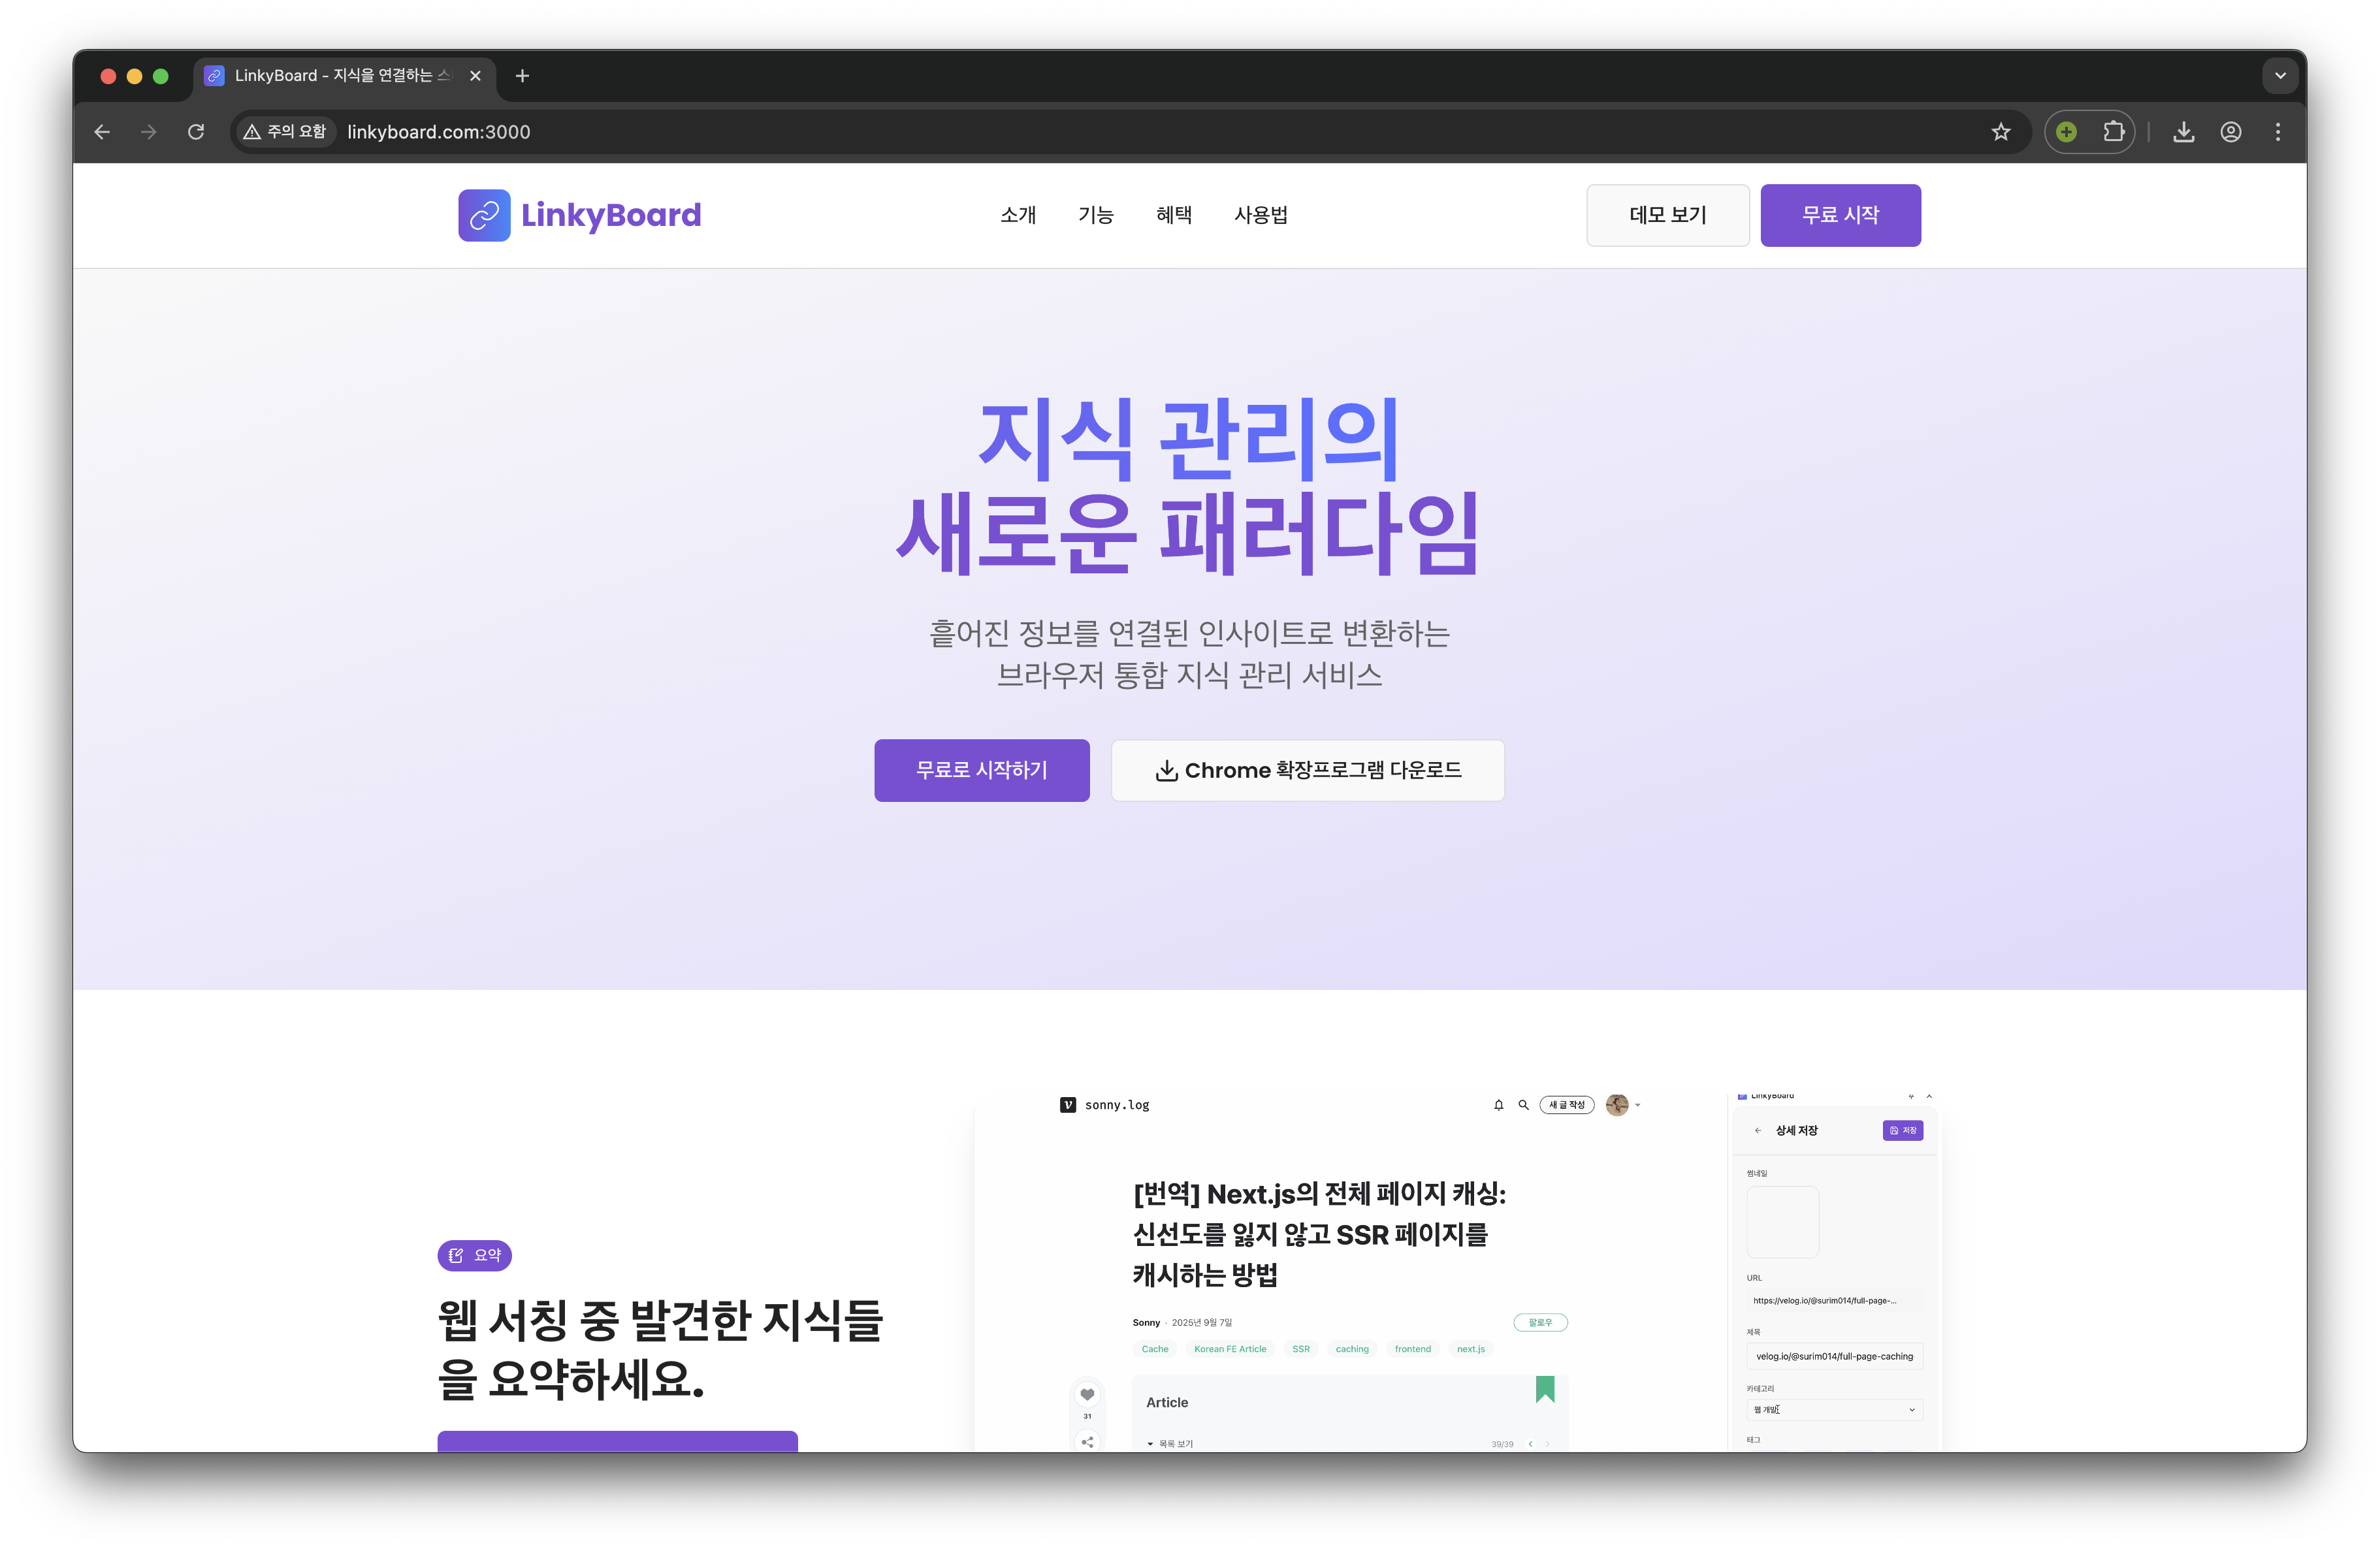The image size is (2380, 1549).
Task: Open the '기능' navigation menu item
Action: 1096,215
